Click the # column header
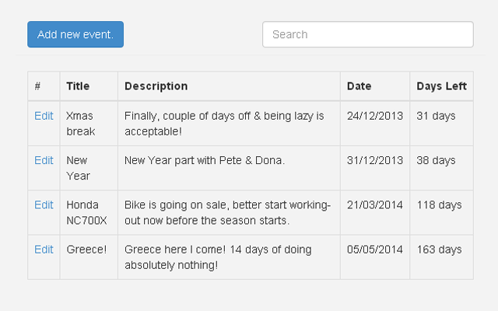 37,86
